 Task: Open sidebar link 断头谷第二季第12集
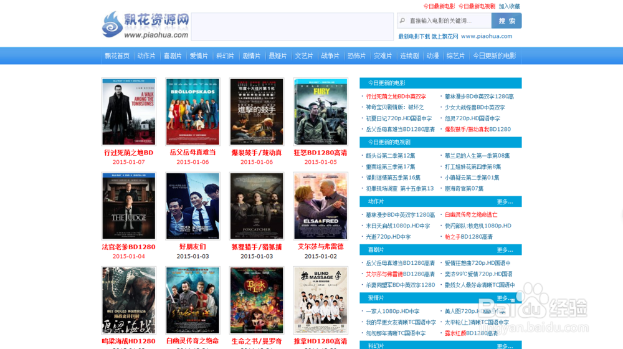coord(391,156)
